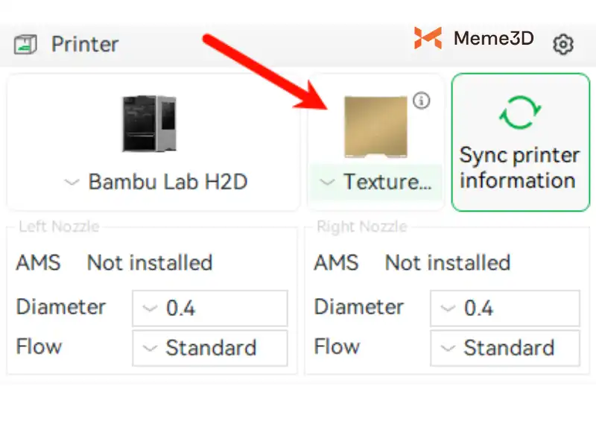Open the right nozzle Diameter dropdown
This screenshot has width=596, height=447.
[x=505, y=308]
